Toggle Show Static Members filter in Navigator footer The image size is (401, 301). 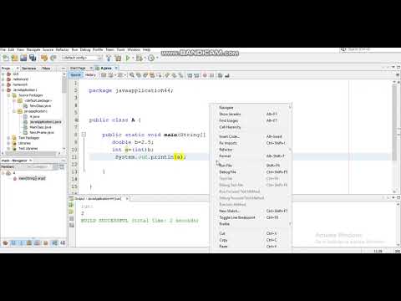point(21,243)
